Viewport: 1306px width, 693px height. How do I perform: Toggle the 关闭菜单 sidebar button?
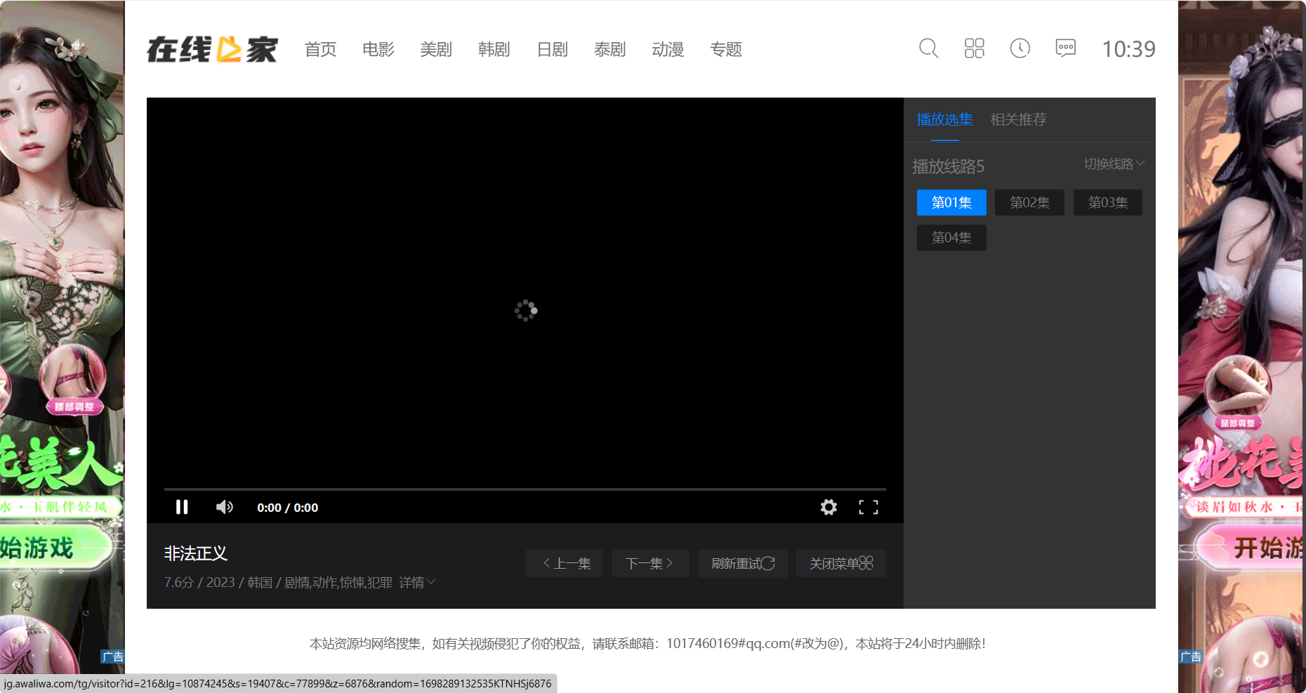(840, 563)
